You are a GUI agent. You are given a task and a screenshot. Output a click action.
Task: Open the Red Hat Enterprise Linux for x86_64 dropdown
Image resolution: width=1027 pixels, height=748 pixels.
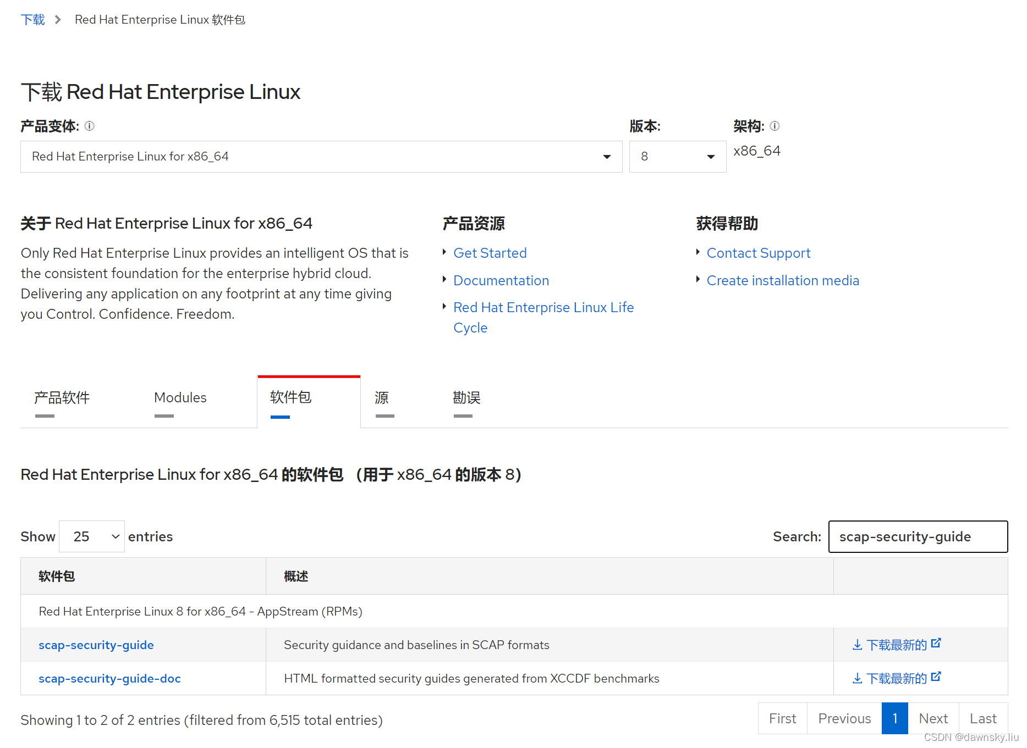(x=606, y=156)
